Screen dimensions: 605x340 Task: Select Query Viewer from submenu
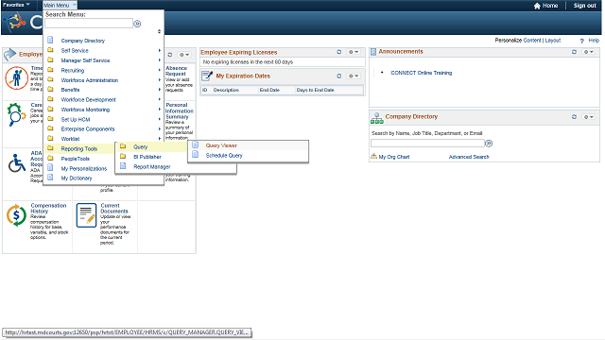[x=221, y=145]
